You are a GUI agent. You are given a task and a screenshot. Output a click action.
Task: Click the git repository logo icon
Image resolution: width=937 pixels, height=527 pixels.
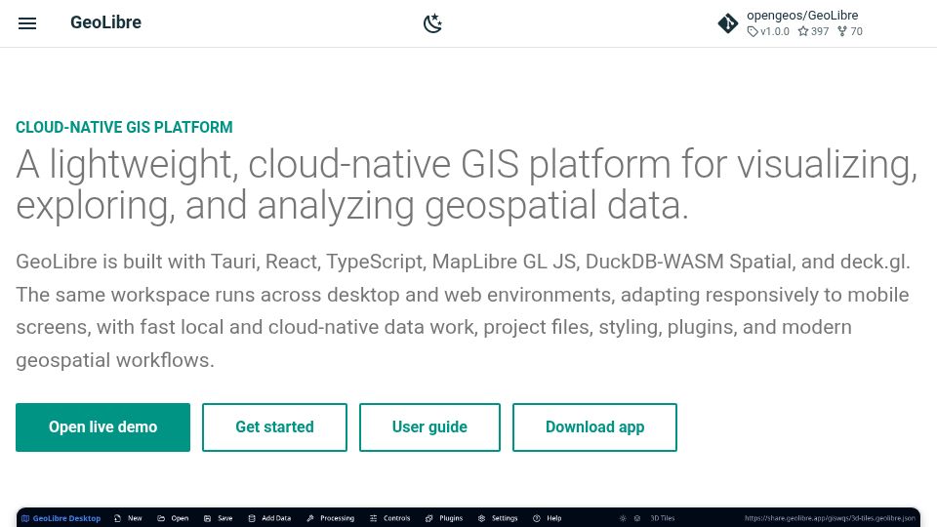point(728,23)
